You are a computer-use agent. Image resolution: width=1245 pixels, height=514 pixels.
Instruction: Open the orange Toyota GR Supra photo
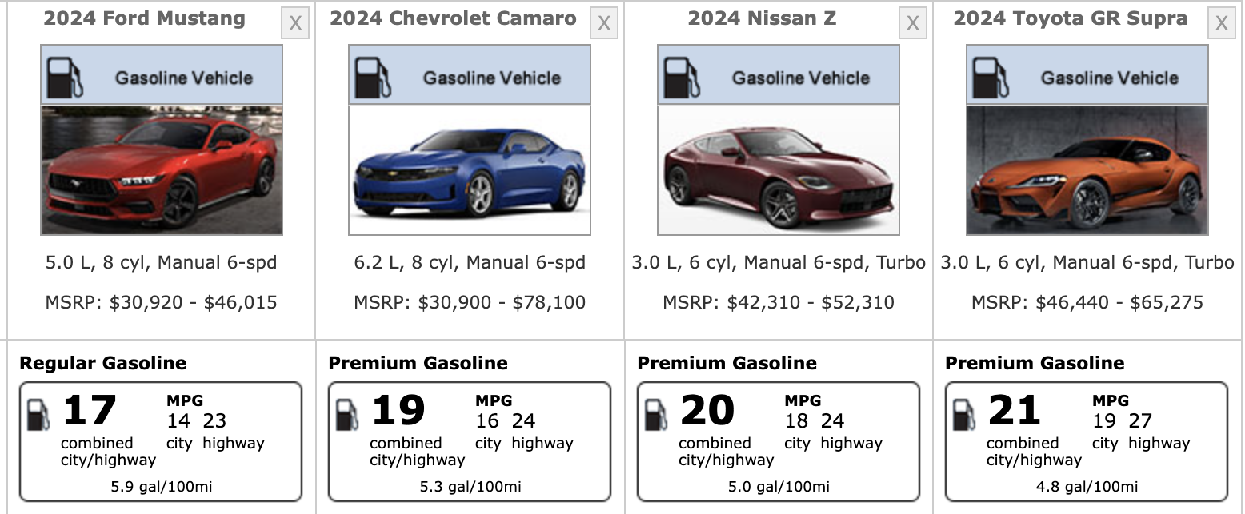pos(1087,170)
